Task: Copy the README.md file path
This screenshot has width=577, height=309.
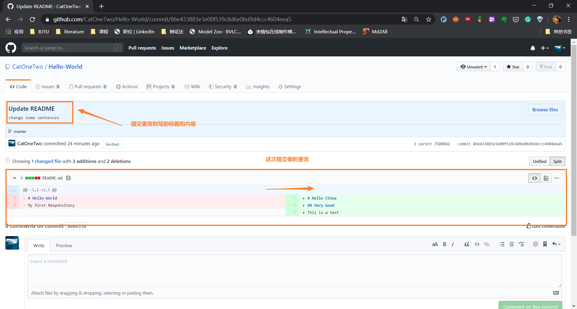Action: [x=69, y=178]
